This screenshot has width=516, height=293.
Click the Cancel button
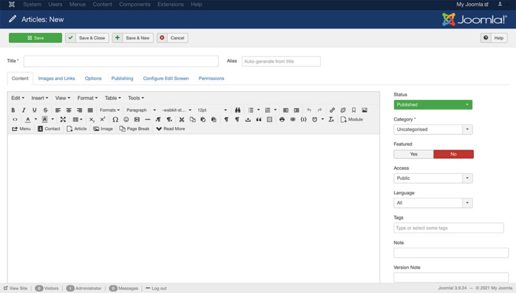coord(172,38)
